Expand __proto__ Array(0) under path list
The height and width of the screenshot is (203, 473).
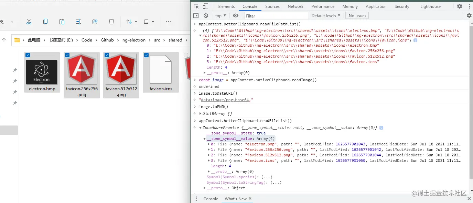205,73
